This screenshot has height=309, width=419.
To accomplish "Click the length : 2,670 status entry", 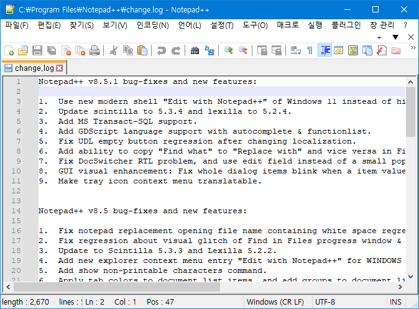I will point(25,302).
